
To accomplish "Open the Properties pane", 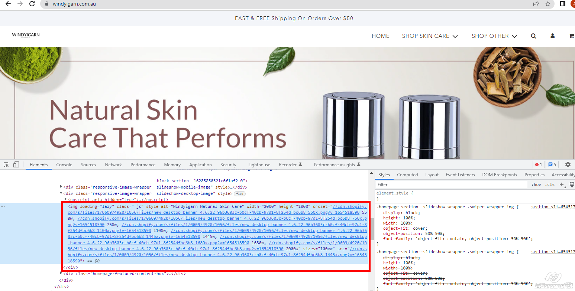I will (534, 175).
